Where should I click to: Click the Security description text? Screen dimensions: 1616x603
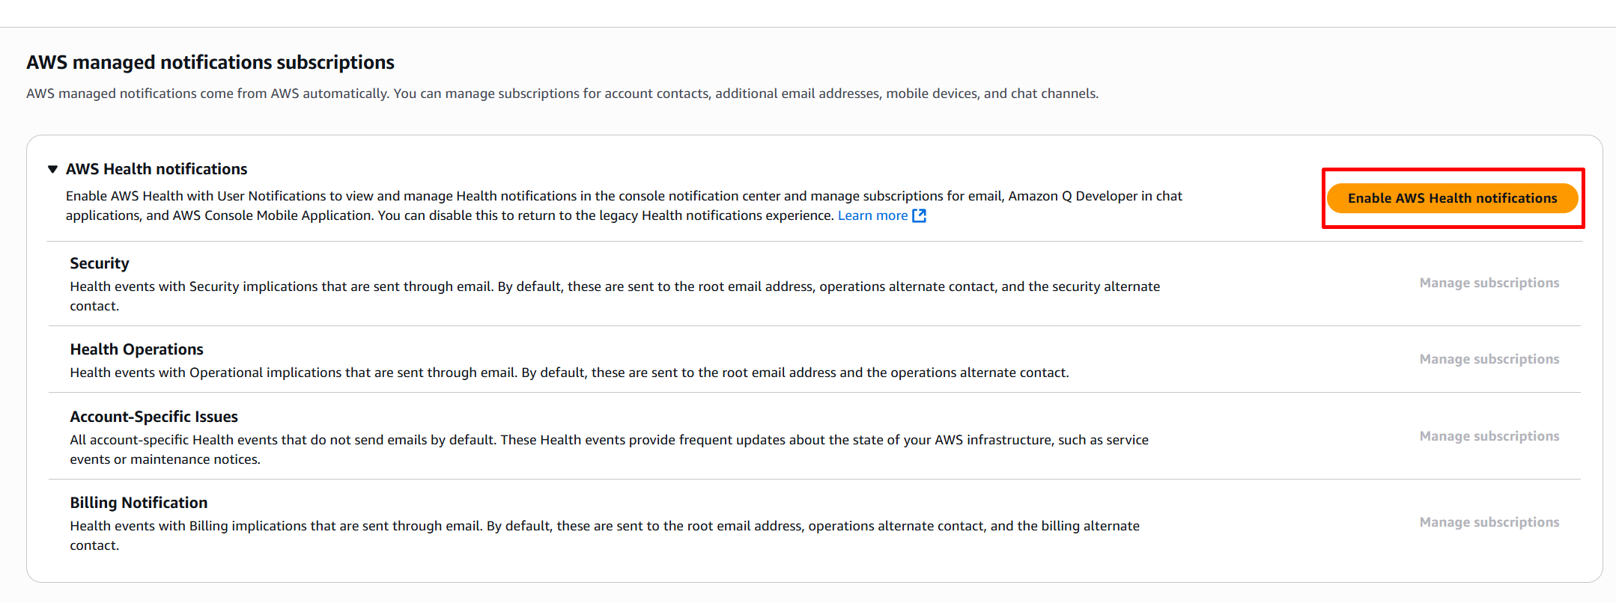pyautogui.click(x=614, y=287)
